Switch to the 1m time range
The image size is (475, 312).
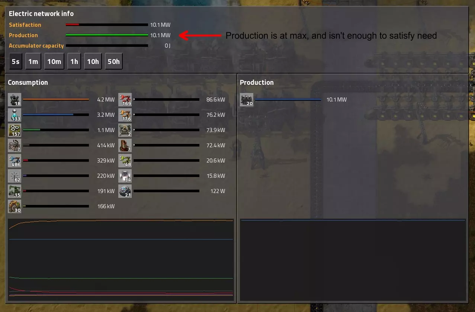coord(33,61)
